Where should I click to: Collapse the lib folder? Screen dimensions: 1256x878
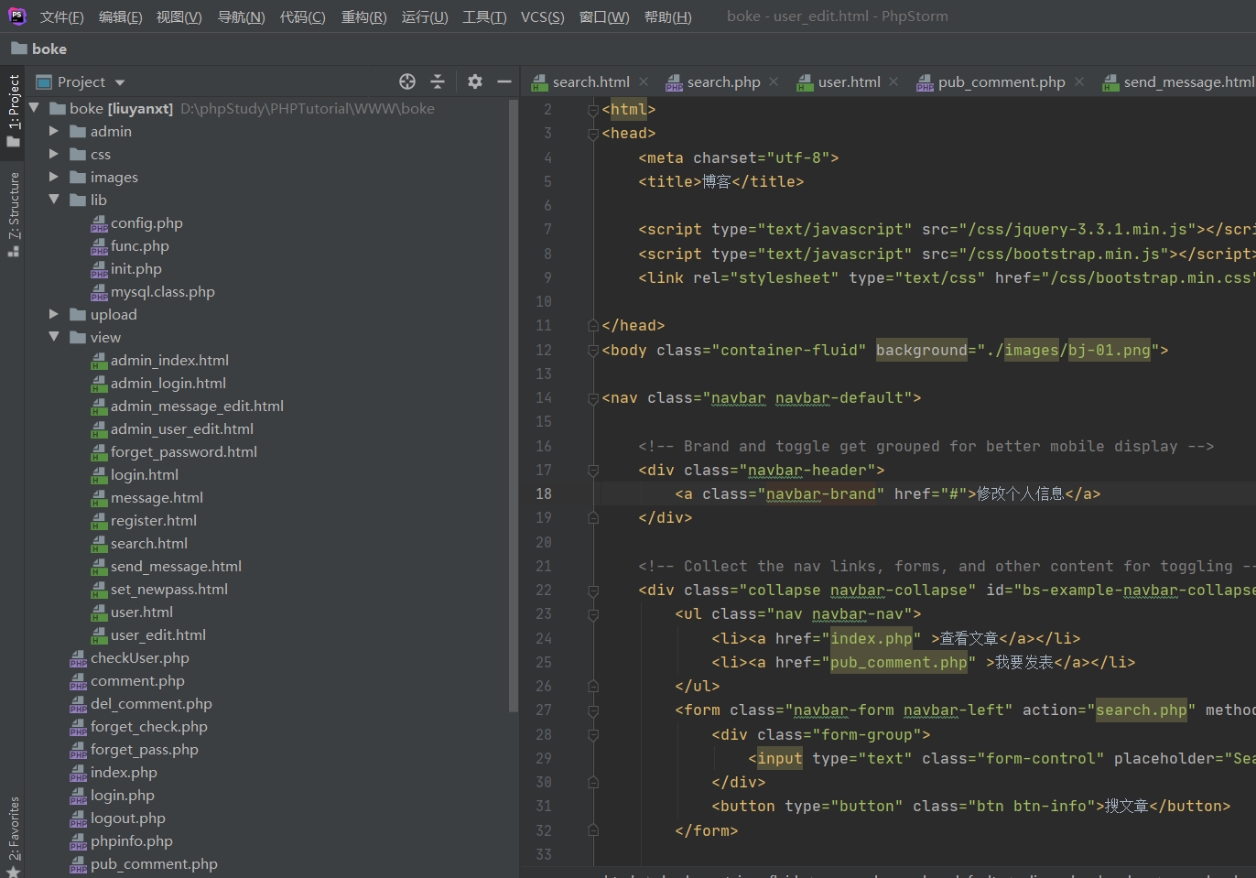tap(54, 200)
